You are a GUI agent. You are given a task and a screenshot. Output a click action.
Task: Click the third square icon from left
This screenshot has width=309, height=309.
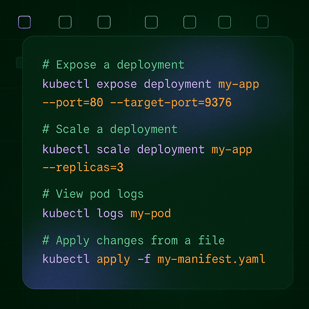click(x=104, y=22)
